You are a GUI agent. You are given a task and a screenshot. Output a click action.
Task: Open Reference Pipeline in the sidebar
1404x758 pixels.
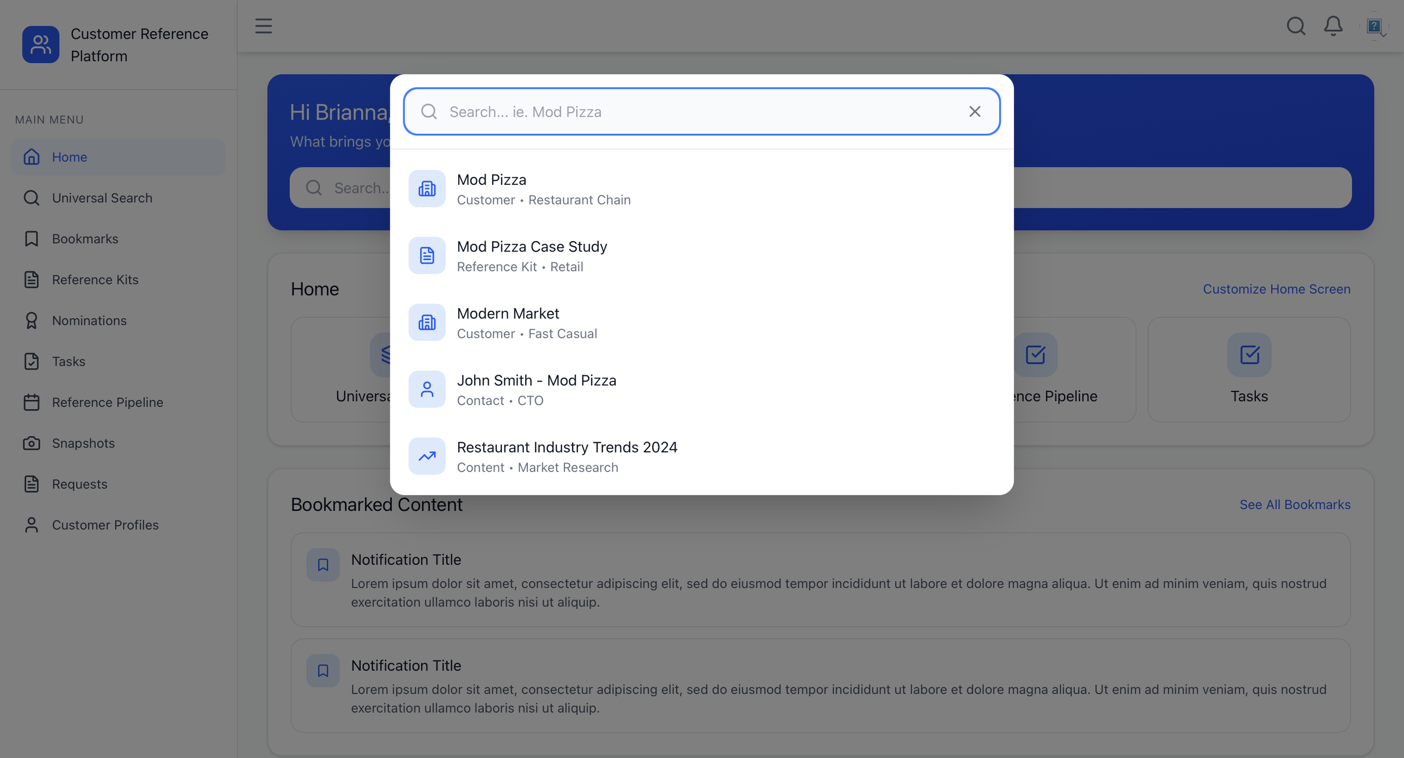coord(118,402)
